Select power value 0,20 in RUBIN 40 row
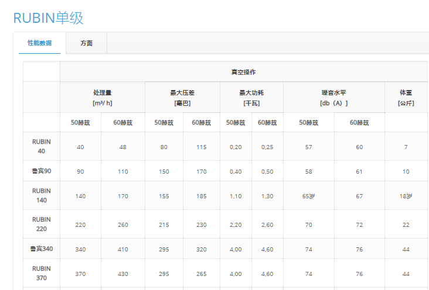Screen dimensions: 429x290 point(236,147)
